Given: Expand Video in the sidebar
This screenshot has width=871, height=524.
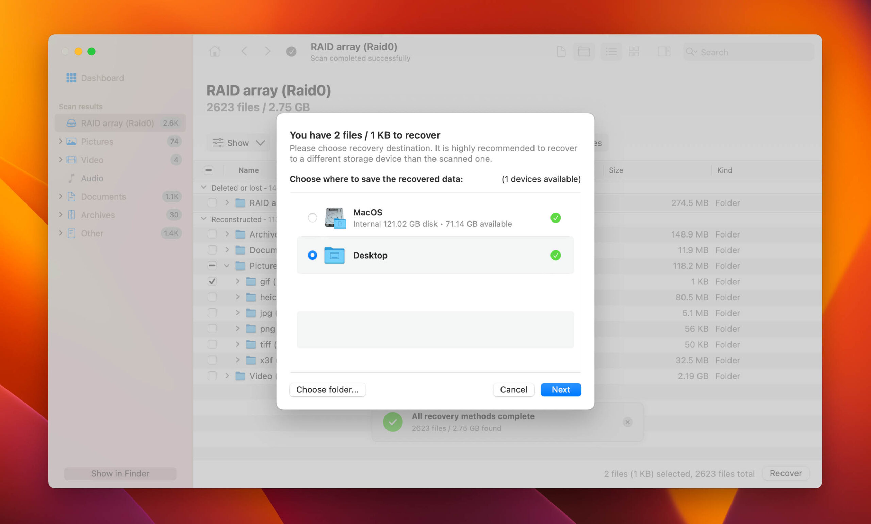Looking at the screenshot, I should [x=60, y=160].
